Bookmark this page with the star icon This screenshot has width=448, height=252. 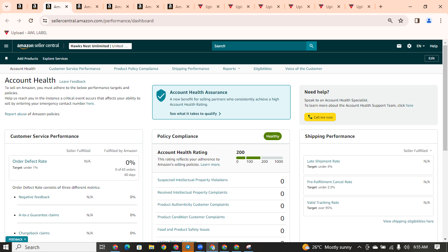tap(401, 21)
